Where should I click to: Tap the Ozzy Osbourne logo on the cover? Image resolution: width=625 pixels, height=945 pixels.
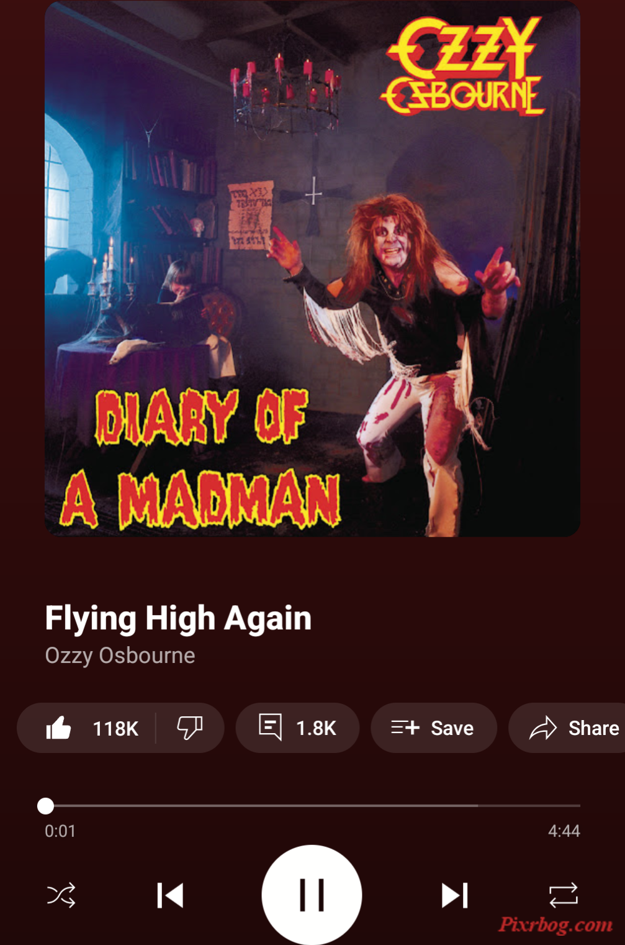point(462,66)
